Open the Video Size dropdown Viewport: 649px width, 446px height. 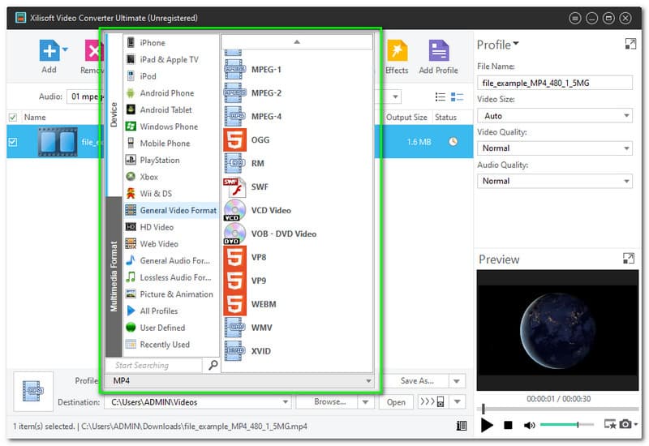pyautogui.click(x=554, y=116)
